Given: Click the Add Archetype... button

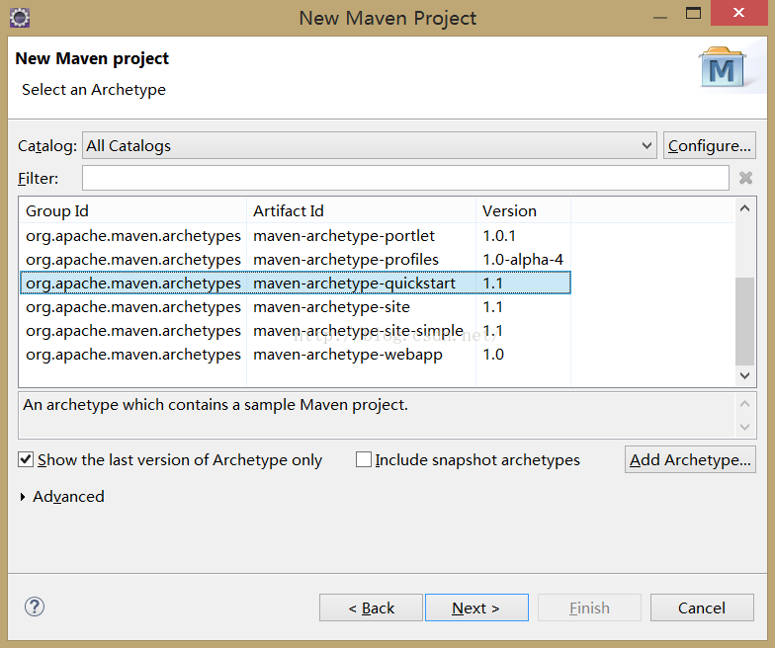Looking at the screenshot, I should (690, 460).
